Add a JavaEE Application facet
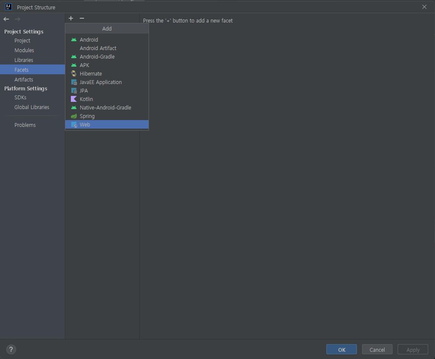435x359 pixels. (107, 82)
